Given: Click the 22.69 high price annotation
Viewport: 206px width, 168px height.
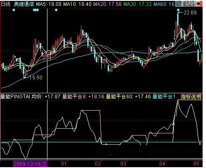Looking at the screenshot, I should coord(190,13).
